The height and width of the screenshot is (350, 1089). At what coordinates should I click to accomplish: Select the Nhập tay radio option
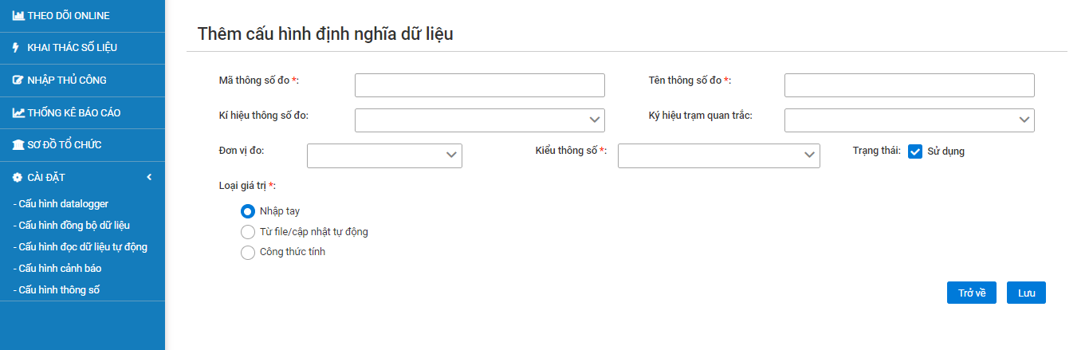[247, 211]
